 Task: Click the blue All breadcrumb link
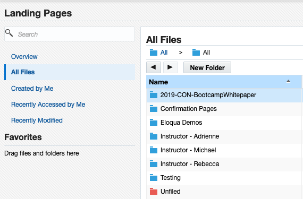click(164, 53)
